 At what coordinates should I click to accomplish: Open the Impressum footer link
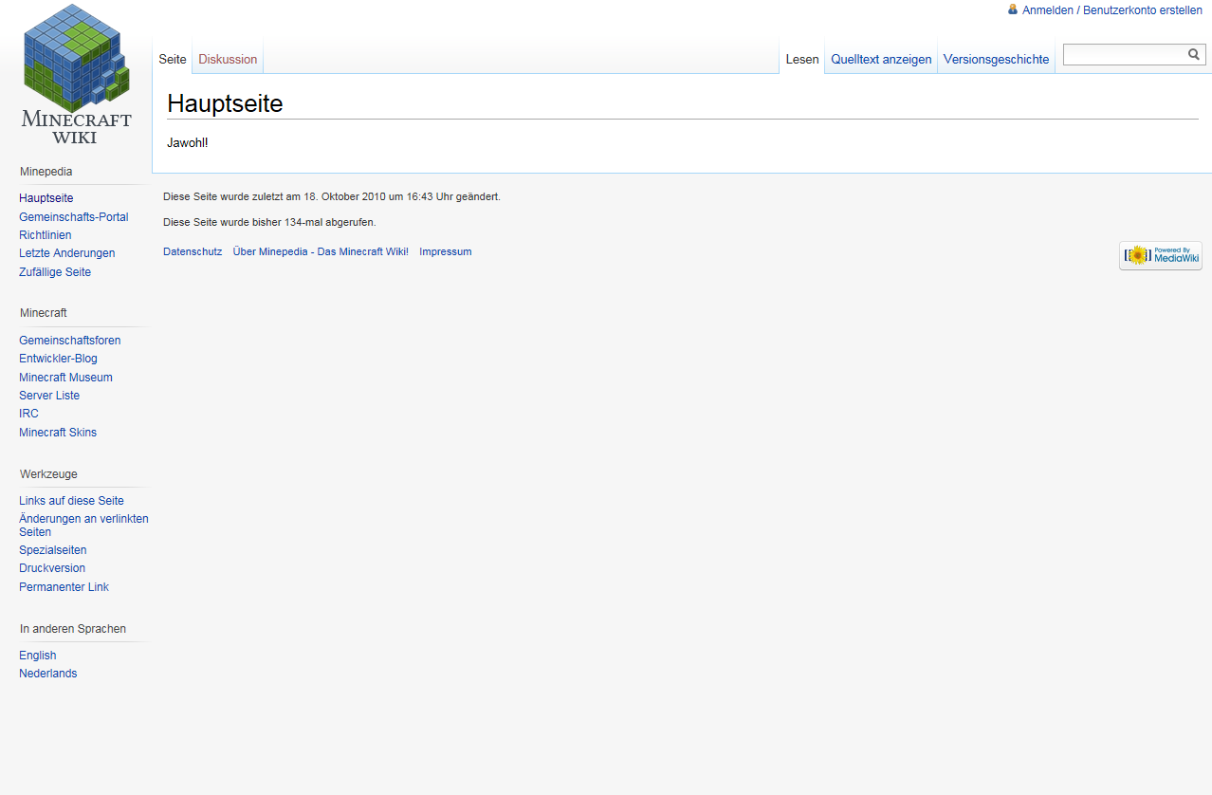tap(446, 251)
